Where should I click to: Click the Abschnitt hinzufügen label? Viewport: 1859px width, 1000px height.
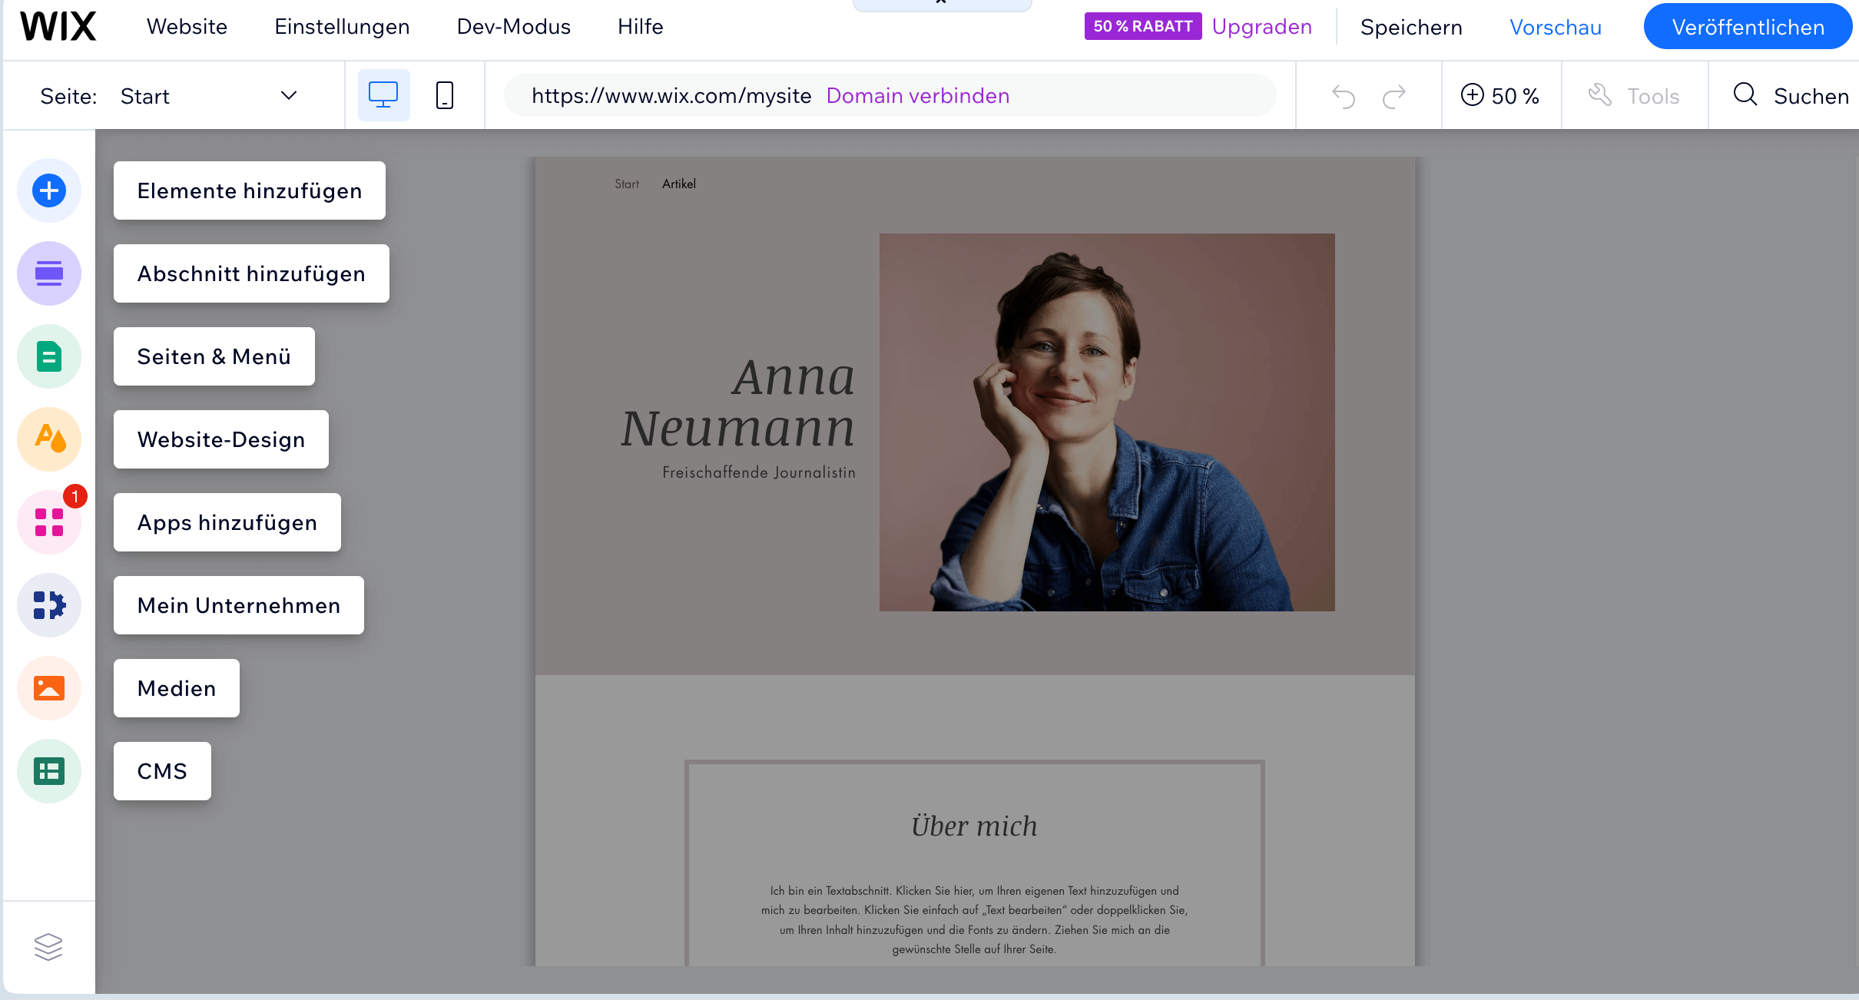(x=251, y=273)
